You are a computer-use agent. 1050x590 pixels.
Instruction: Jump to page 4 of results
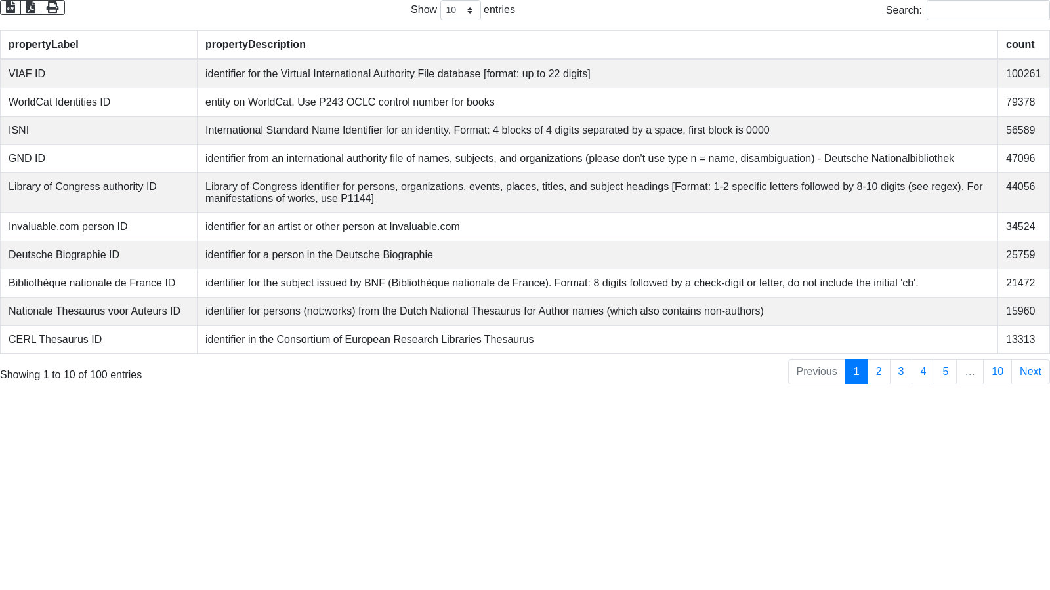[923, 372]
